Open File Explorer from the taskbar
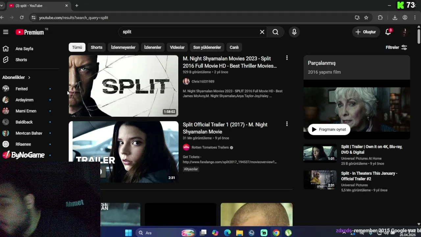This screenshot has width=421, height=237. (239, 233)
